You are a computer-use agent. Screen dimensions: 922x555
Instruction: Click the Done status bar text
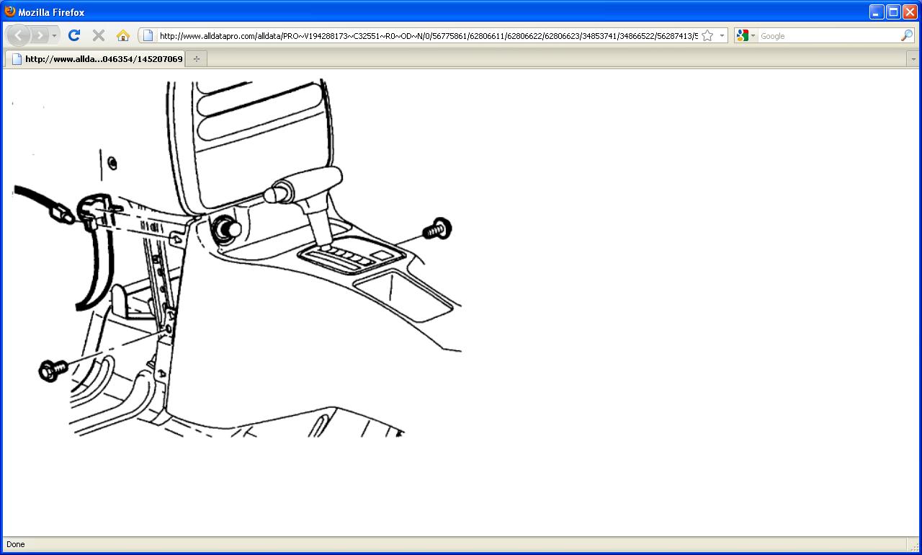15,544
